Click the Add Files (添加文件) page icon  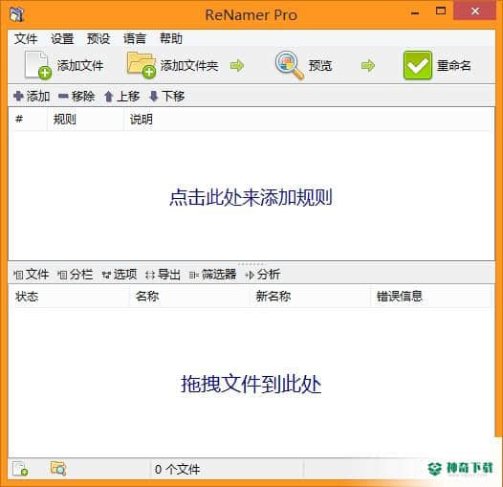(x=38, y=65)
